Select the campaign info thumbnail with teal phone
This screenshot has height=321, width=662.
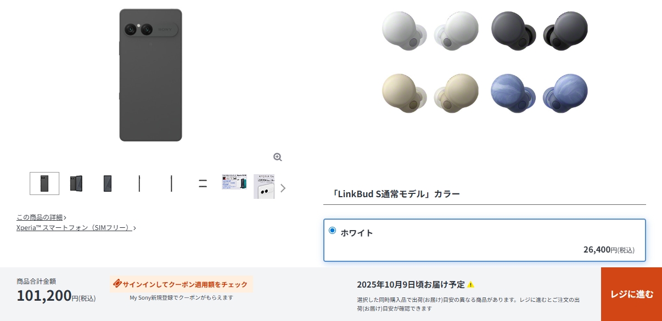coord(234,182)
